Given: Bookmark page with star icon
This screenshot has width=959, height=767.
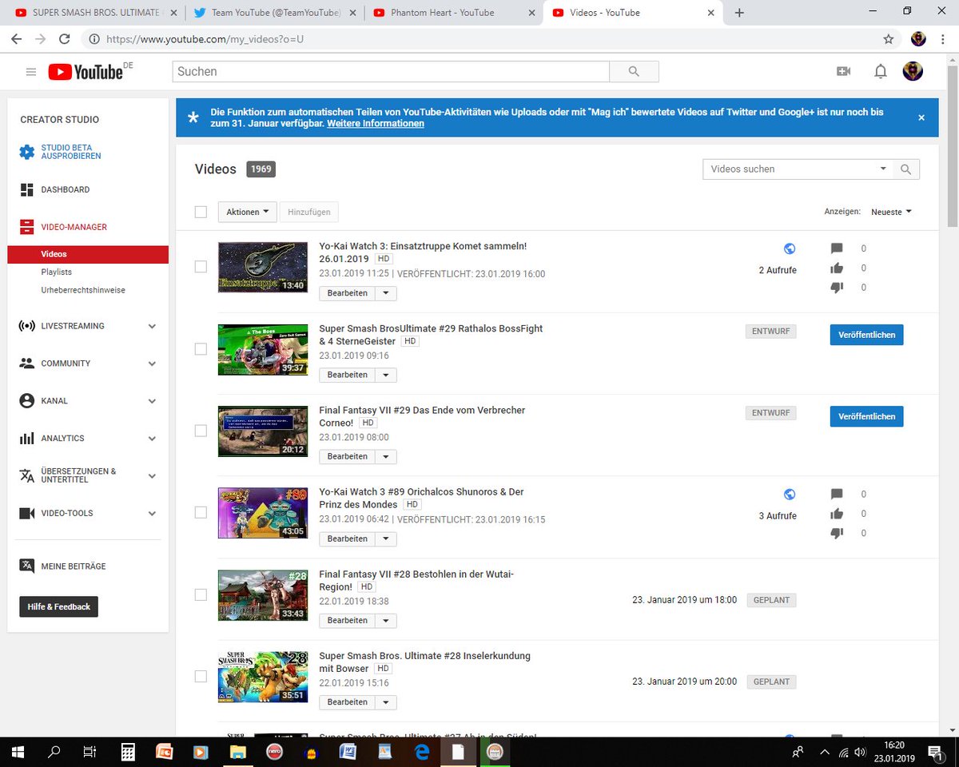Looking at the screenshot, I should (888, 38).
